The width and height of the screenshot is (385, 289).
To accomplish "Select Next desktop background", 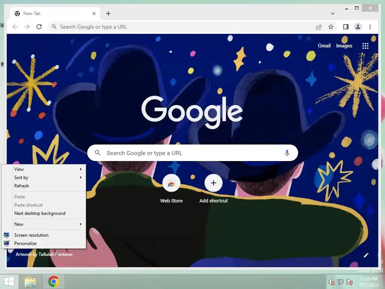I will coord(44,213).
